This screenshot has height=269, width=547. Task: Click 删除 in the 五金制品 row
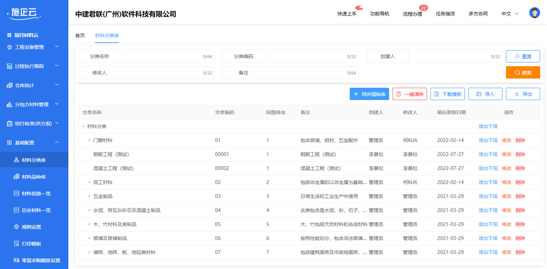[520, 197]
